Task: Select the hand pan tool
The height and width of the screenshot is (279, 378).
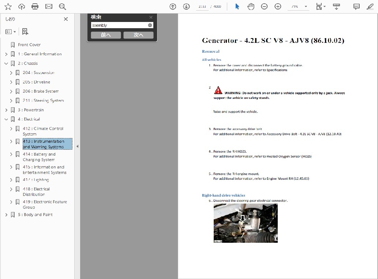Action: pyautogui.click(x=251, y=7)
